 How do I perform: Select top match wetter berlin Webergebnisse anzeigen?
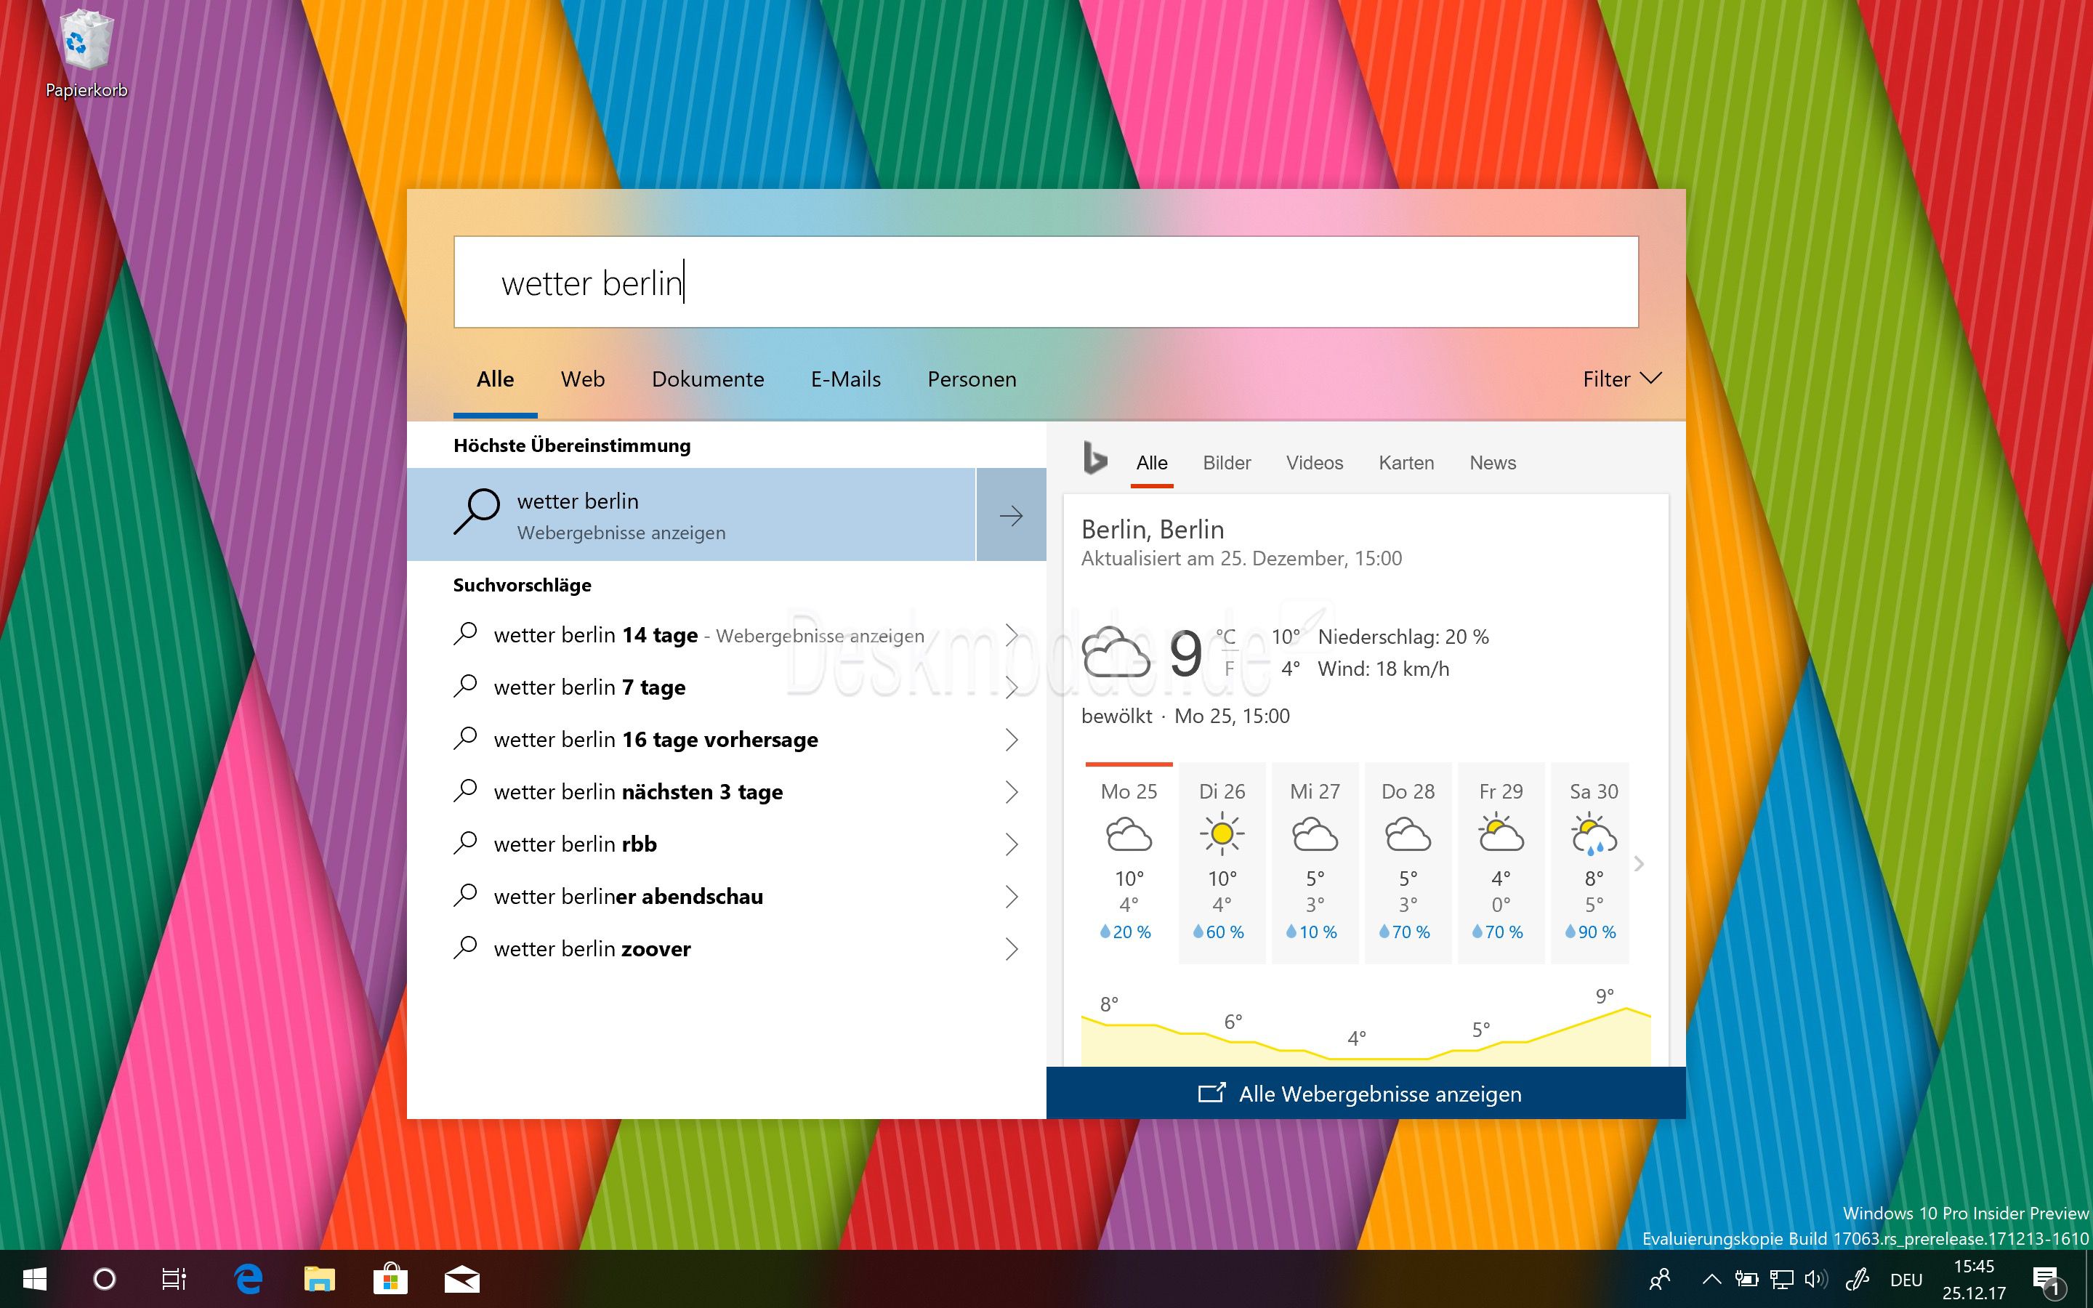pyautogui.click(x=691, y=514)
